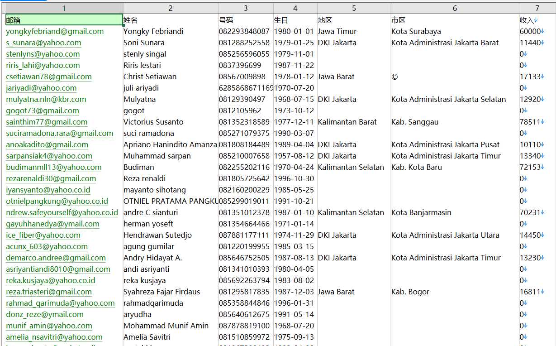Select region cell Kalimantan Barat
Screen dimensions: 556x346
(354, 122)
